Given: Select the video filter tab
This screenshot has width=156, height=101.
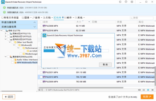Looking at the screenshot, I should [x=57, y=18].
